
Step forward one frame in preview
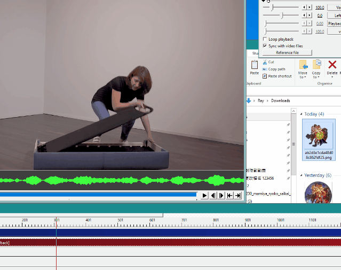[221, 196]
